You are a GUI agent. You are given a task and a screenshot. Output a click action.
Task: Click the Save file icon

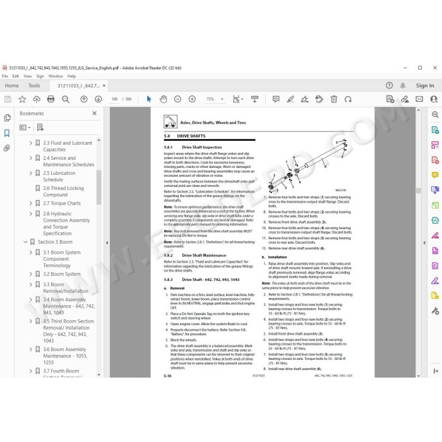[x=8, y=99]
